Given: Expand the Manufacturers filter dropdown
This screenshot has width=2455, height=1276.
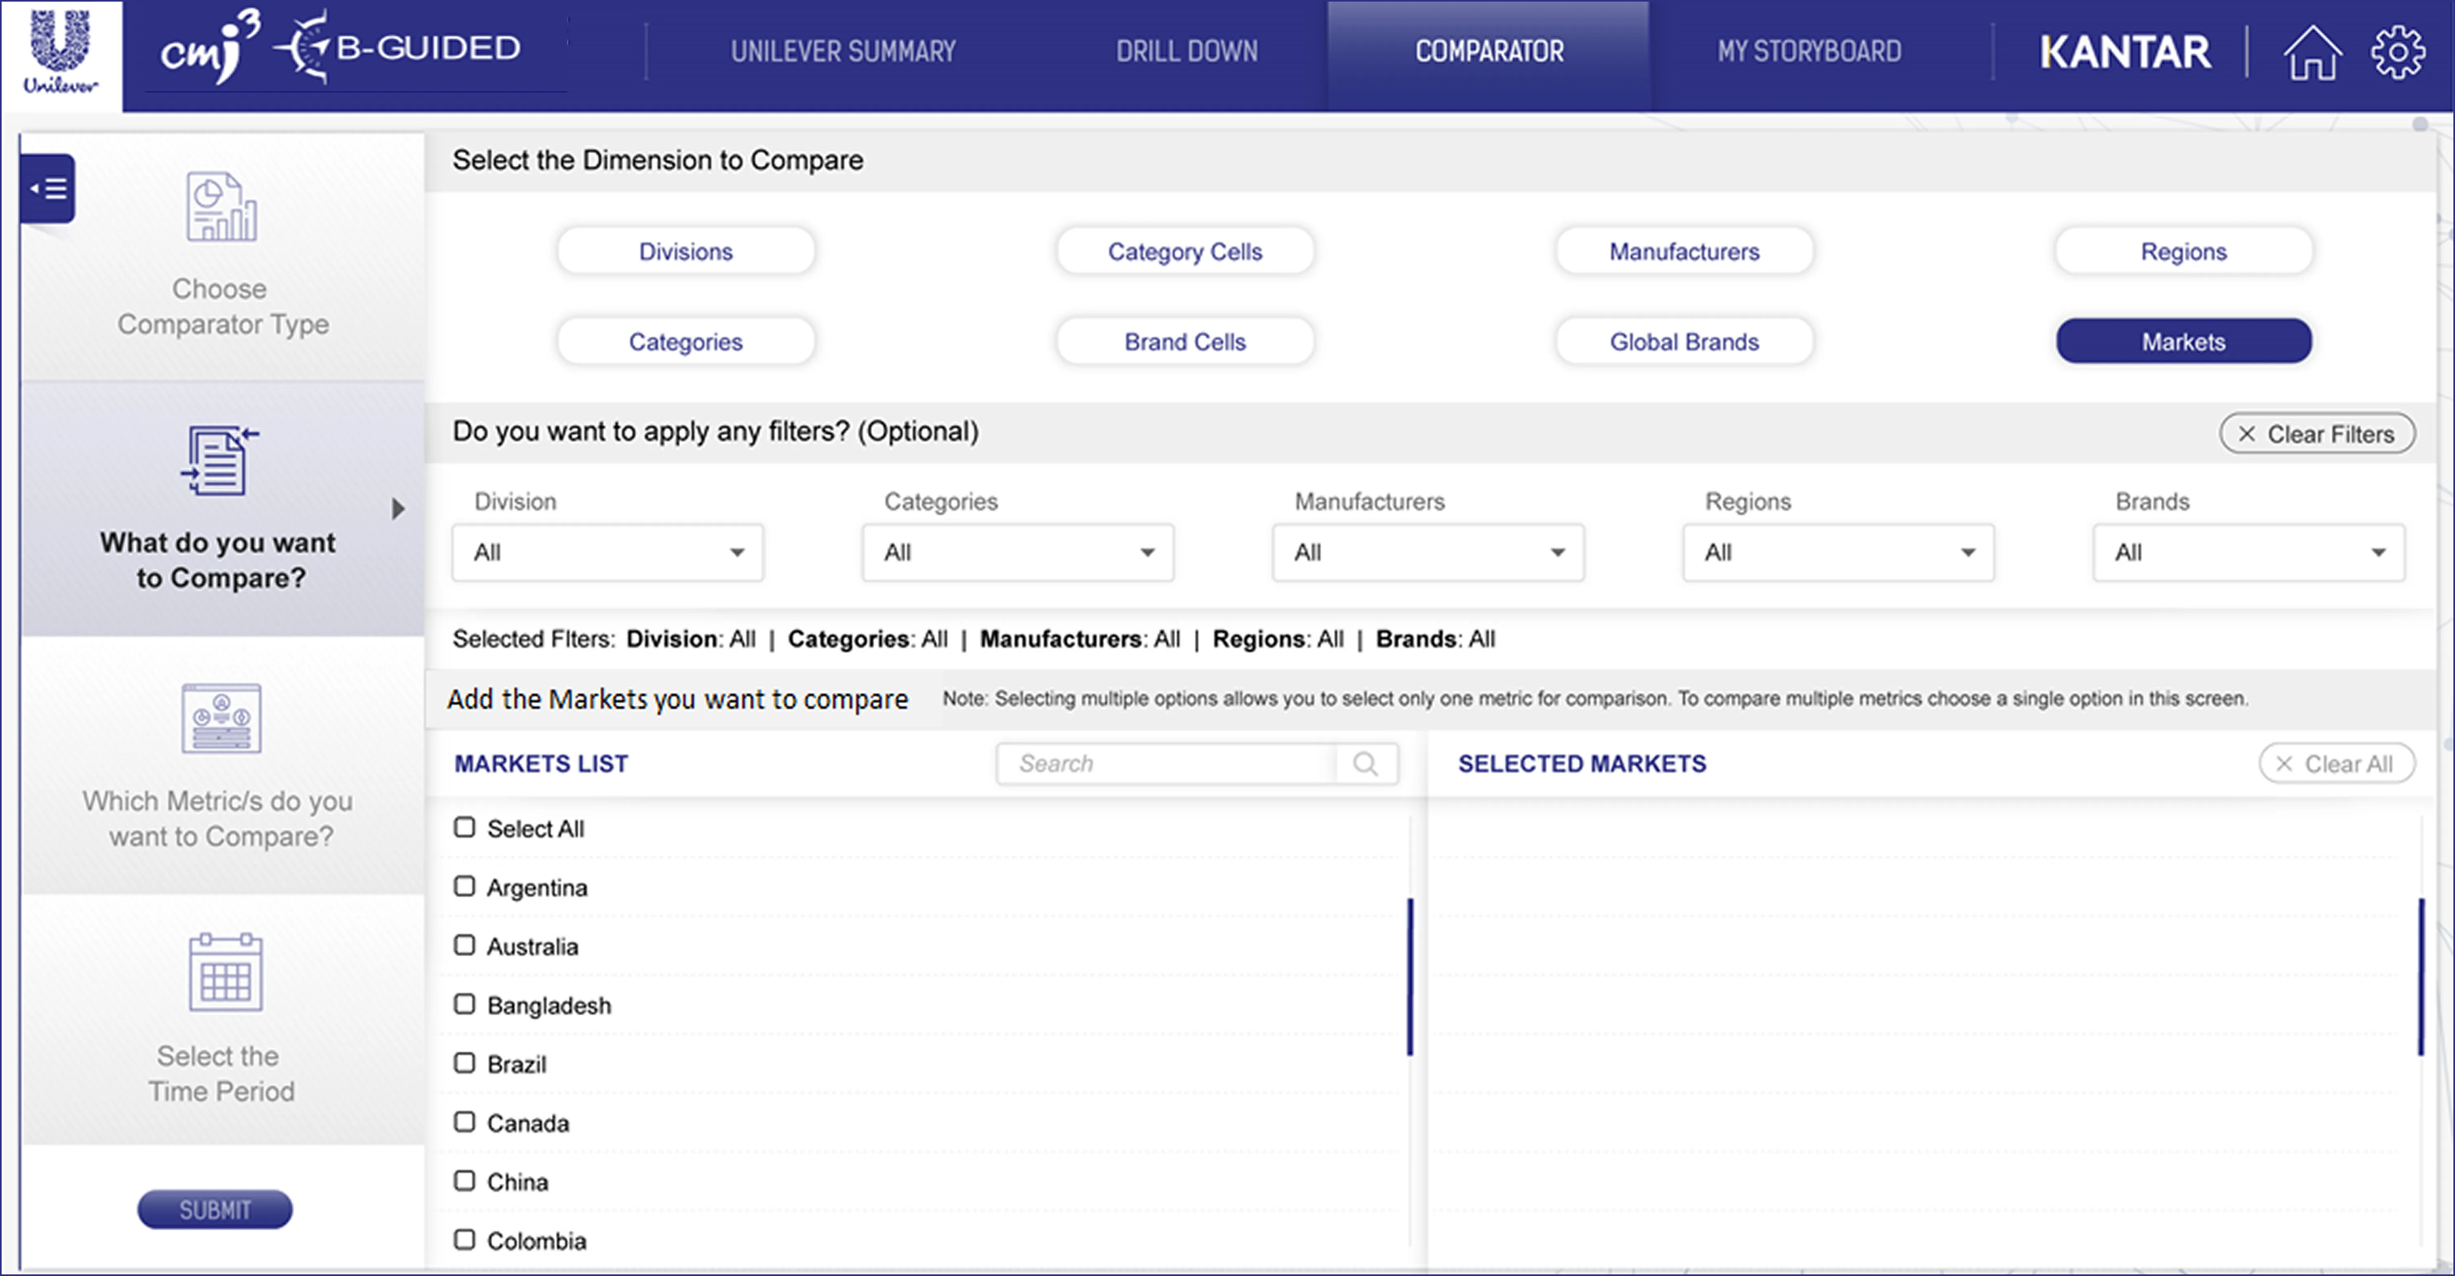Looking at the screenshot, I should pyautogui.click(x=1428, y=553).
